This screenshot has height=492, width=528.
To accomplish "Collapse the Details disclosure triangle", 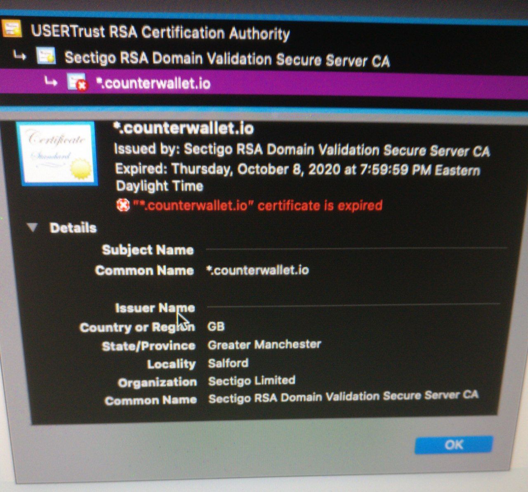I will 33,227.
